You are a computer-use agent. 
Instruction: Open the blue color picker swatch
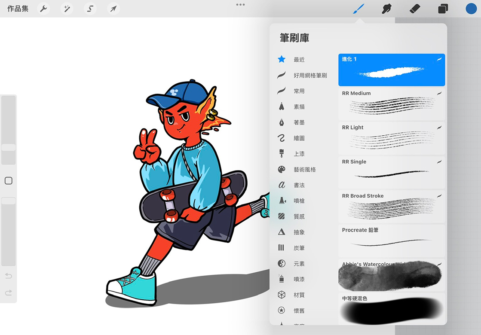471,9
